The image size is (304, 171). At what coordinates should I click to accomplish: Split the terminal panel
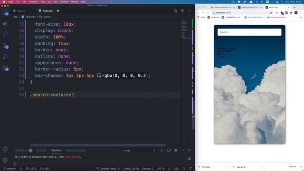click(x=169, y=150)
